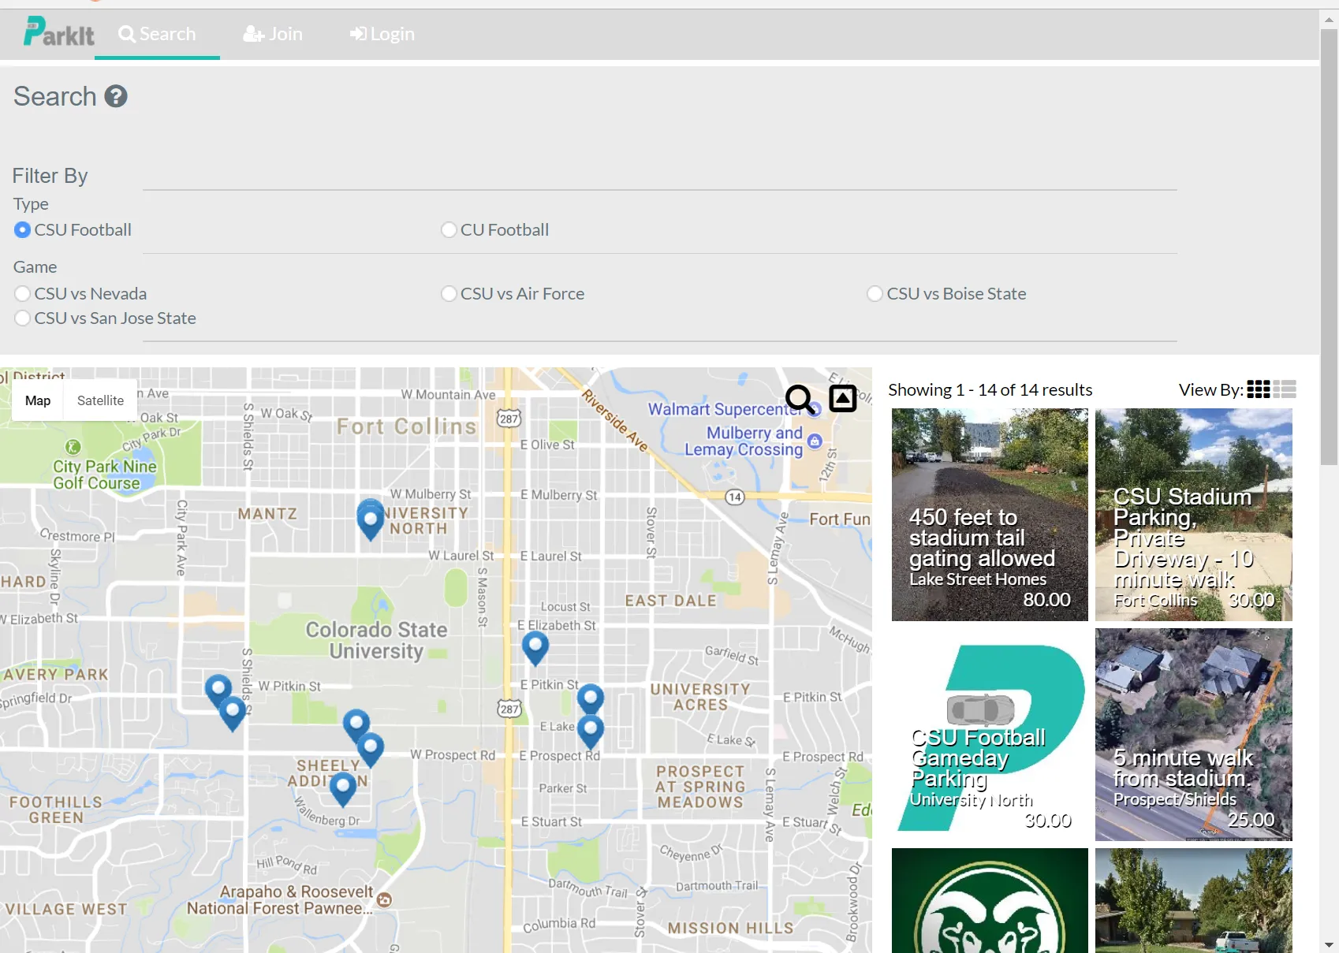Click City Park Nine Golf Course marker
This screenshot has width=1339, height=953.
[73, 447]
